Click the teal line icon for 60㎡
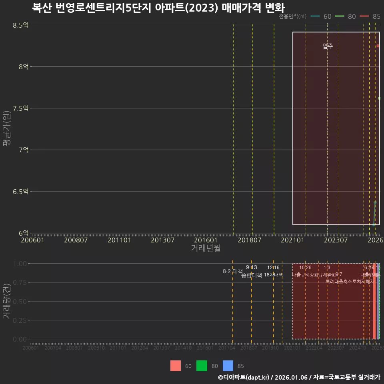 pyautogui.click(x=316, y=16)
